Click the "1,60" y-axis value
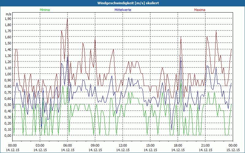Viewport: 245px width, 153px height. (x=8, y=37)
